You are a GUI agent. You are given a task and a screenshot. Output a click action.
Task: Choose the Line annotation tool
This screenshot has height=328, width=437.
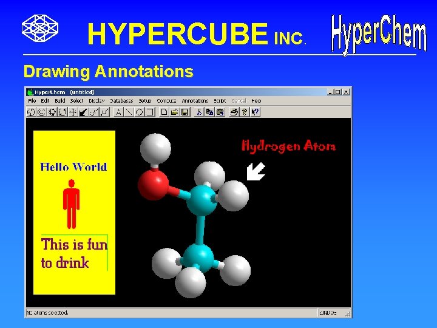[129, 112]
